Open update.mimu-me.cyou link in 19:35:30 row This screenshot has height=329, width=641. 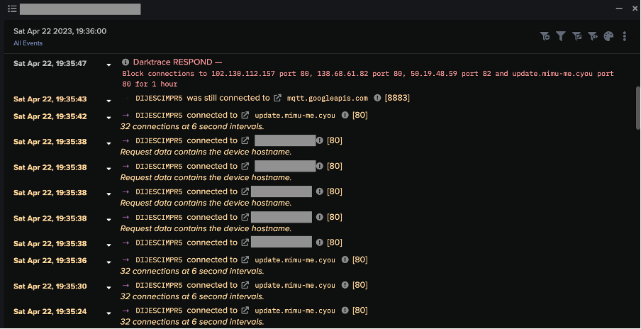point(295,285)
